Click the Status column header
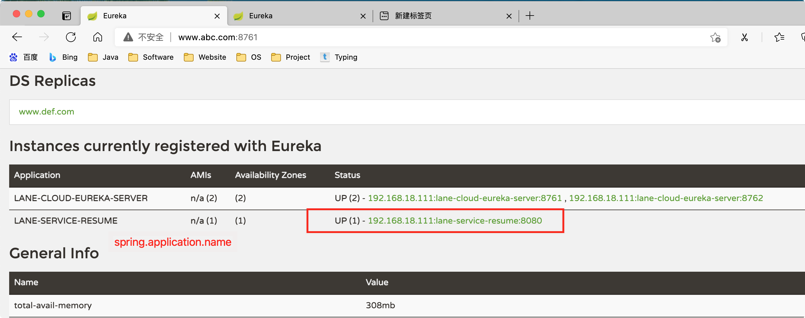Viewport: 805px width, 318px height. coord(347,175)
